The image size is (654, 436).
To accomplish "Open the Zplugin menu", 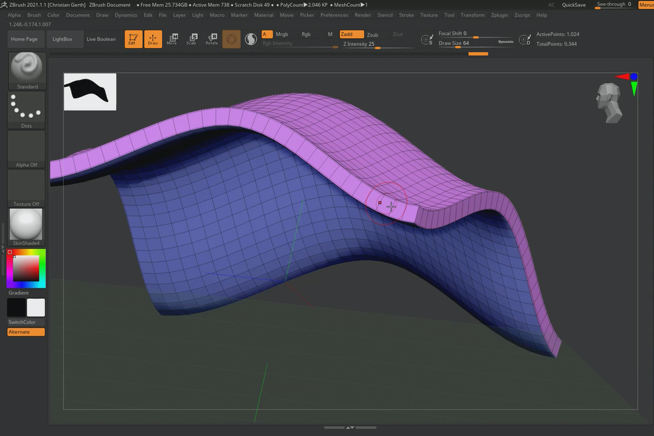I will coord(499,15).
